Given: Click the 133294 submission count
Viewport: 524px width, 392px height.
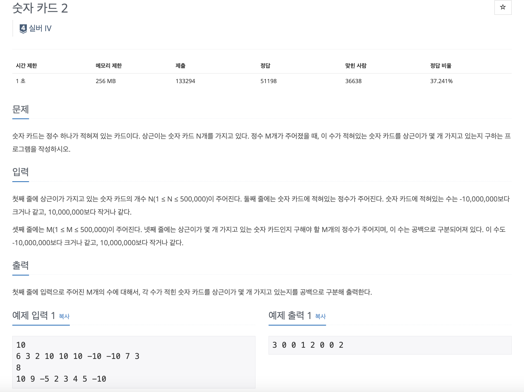Looking at the screenshot, I should coord(185,81).
